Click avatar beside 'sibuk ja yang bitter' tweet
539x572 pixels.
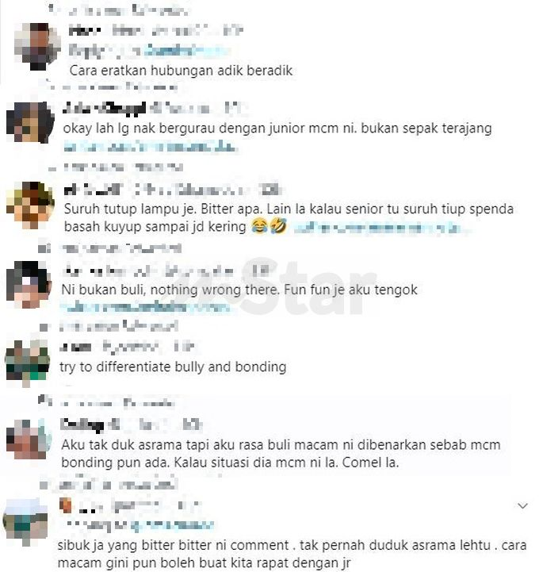pyautogui.click(x=25, y=522)
